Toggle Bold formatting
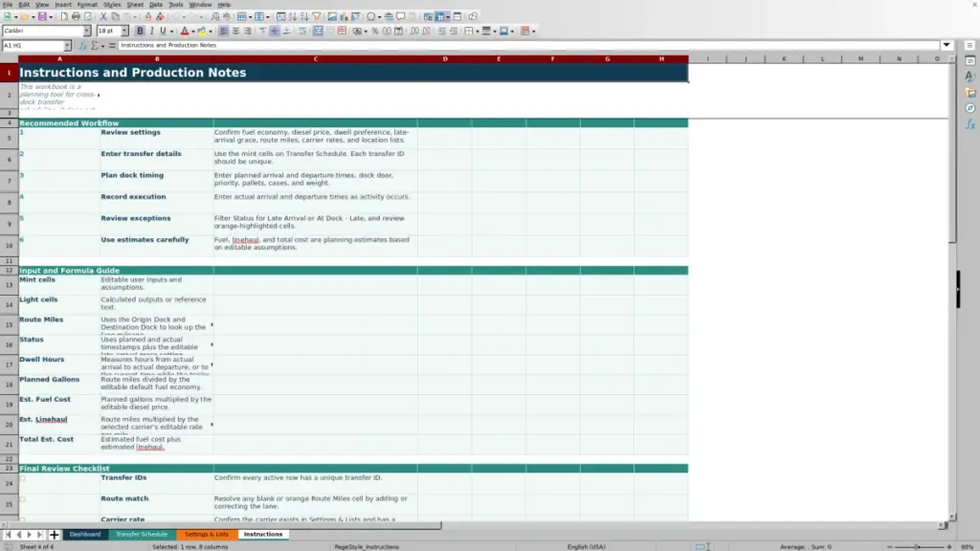 click(x=140, y=31)
